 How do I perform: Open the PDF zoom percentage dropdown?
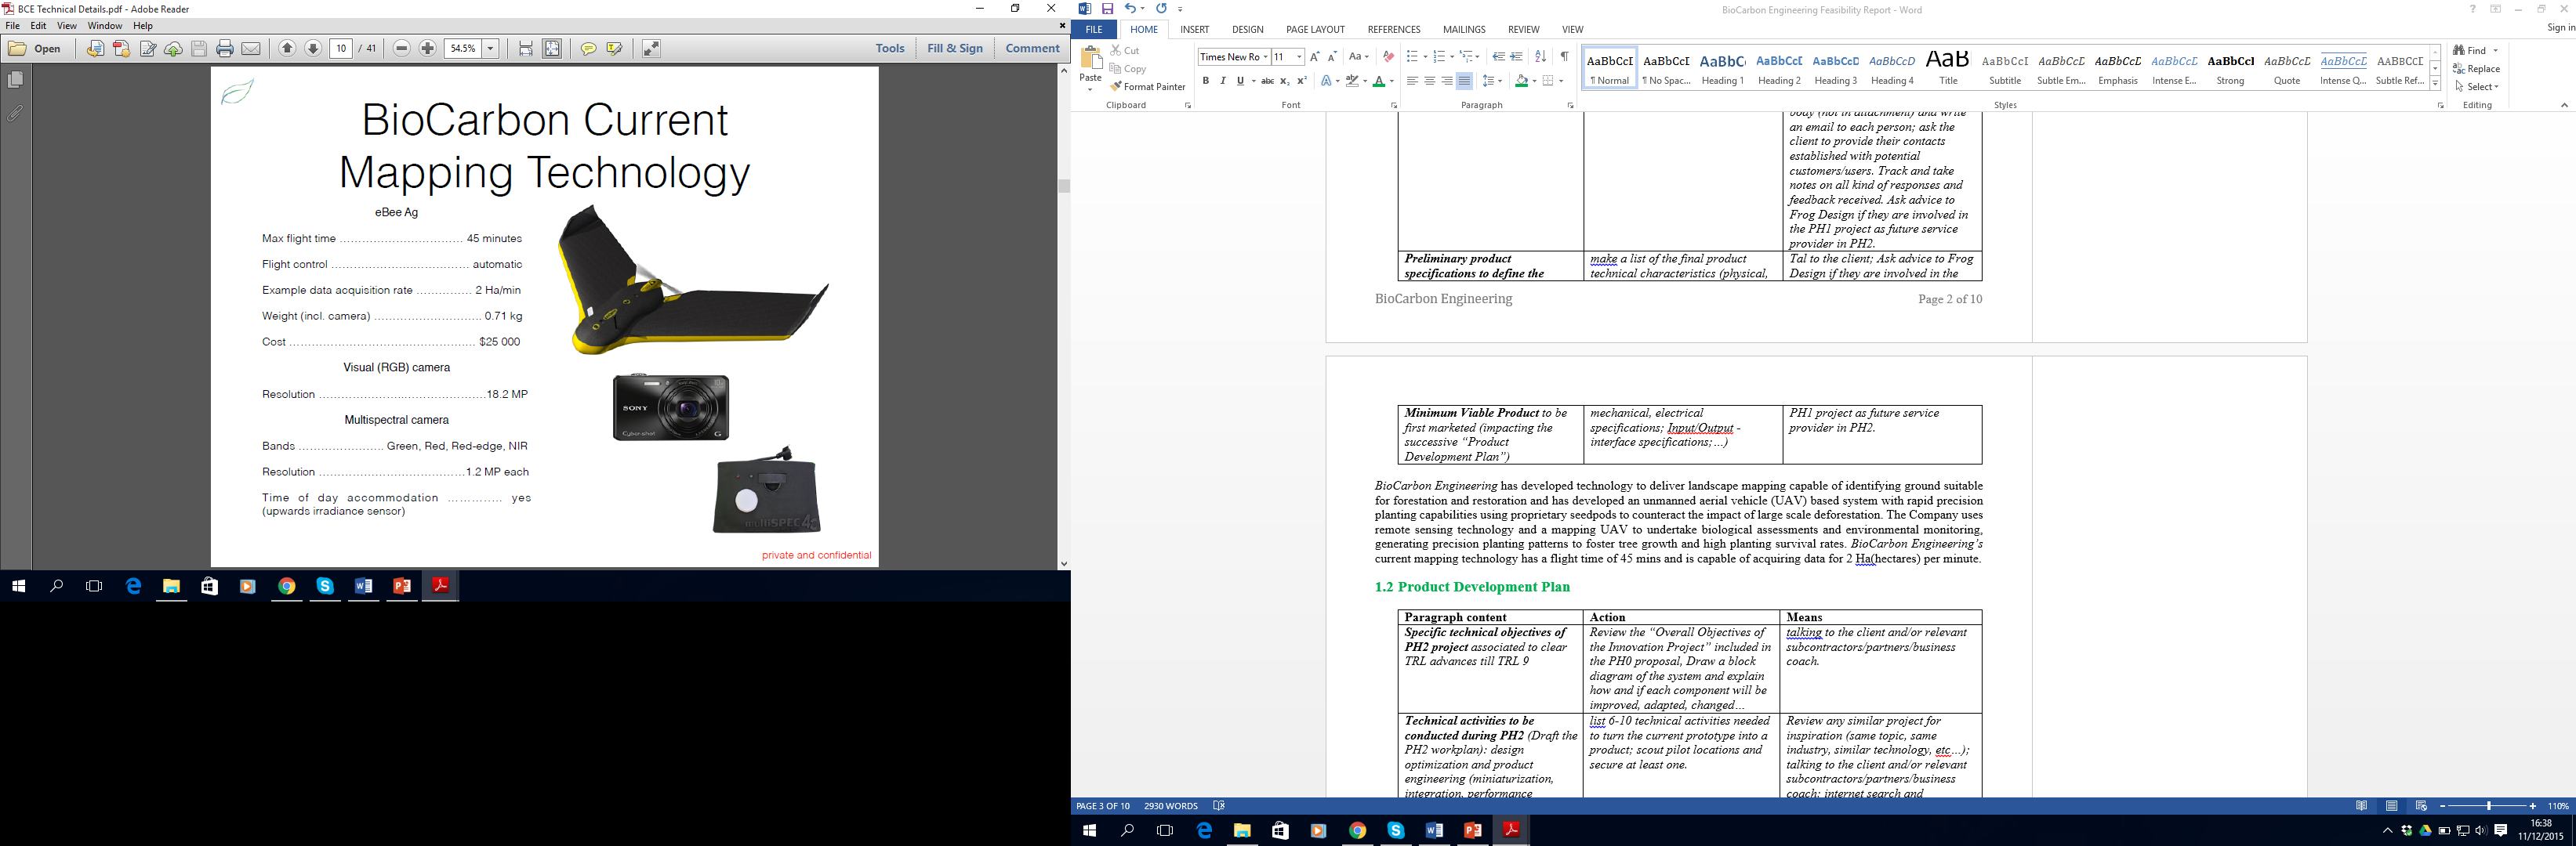tap(491, 48)
